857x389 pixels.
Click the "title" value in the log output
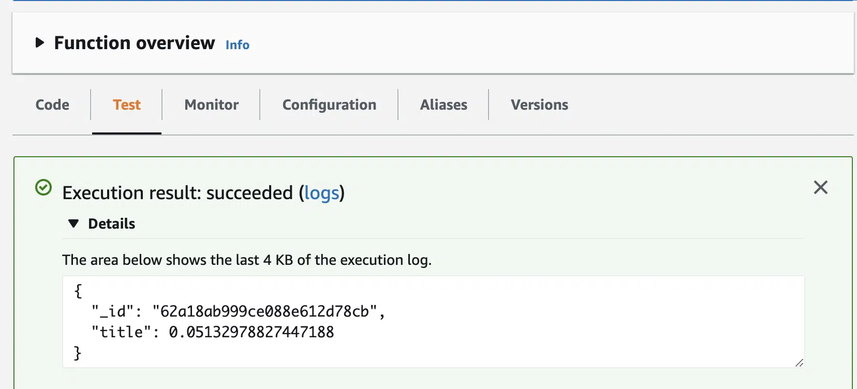[252, 332]
